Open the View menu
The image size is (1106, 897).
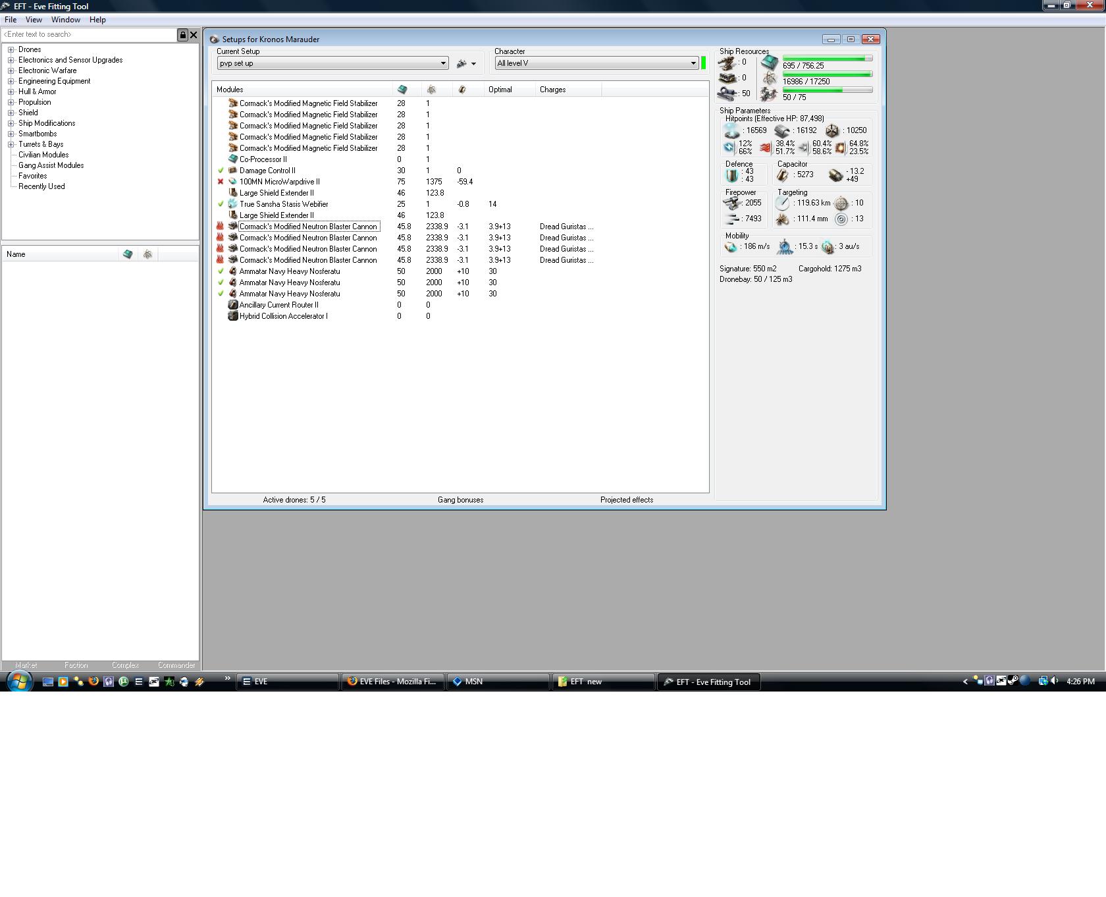tap(34, 20)
